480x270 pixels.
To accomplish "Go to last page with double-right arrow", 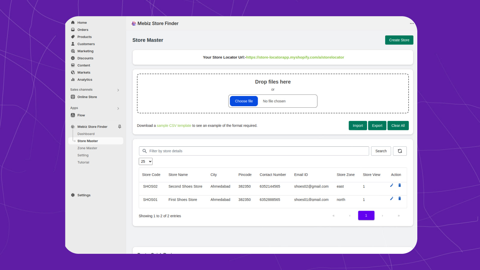I will pos(398,215).
